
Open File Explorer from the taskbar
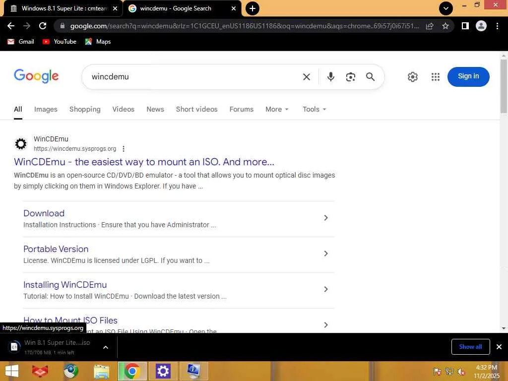[x=101, y=371]
